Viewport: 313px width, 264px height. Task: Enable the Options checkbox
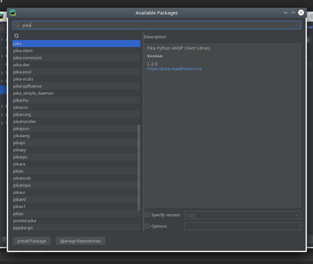point(147,226)
